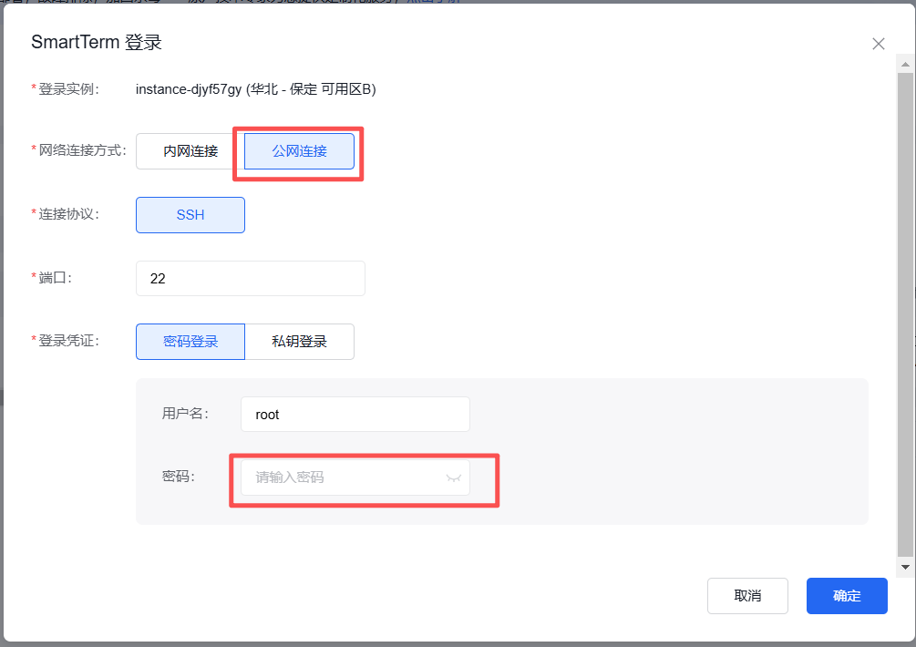Focus the 请输入密码 password field
The image size is (916, 647).
click(355, 478)
